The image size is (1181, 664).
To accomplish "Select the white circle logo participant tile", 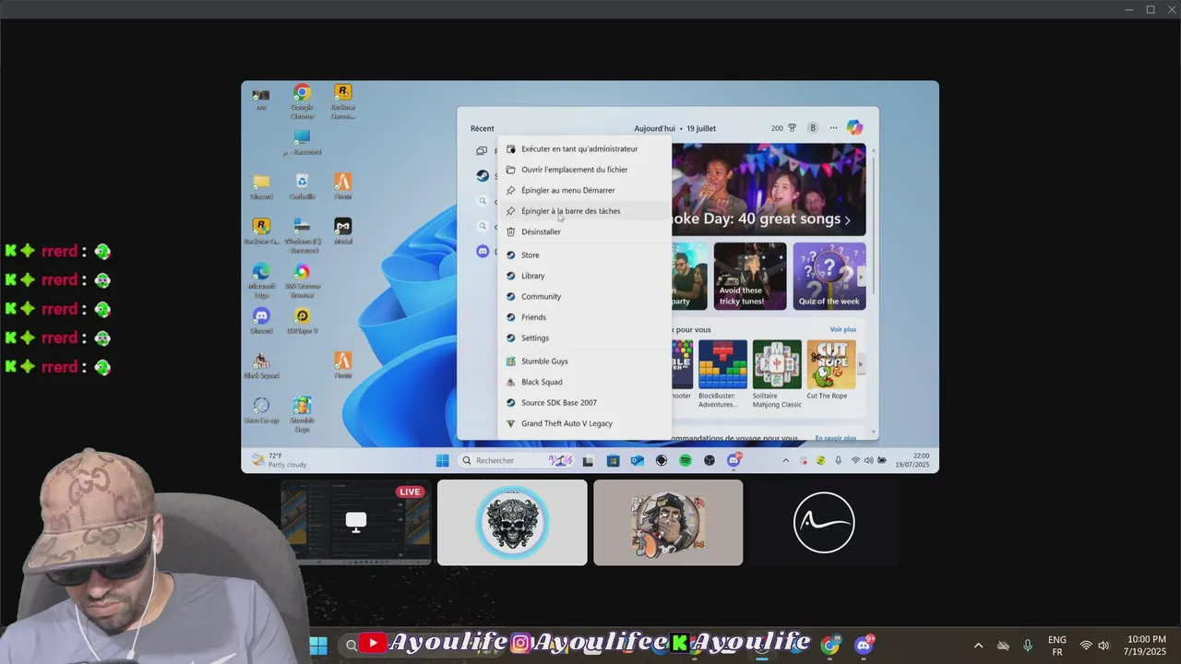I will point(824,522).
